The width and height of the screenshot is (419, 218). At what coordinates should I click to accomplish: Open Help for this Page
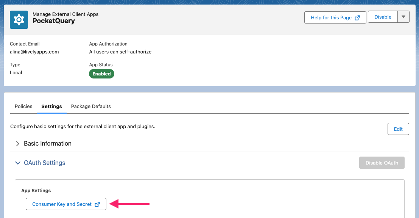(335, 18)
